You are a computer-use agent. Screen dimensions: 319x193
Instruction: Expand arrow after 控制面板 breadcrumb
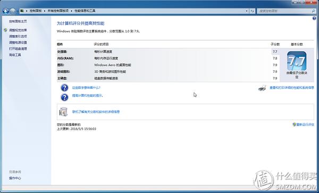click(x=45, y=11)
